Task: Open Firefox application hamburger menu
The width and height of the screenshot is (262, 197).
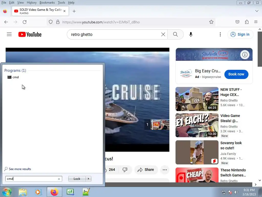Action: (256, 22)
